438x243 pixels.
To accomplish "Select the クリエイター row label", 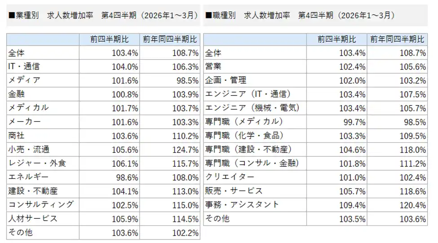I will click(230, 177).
